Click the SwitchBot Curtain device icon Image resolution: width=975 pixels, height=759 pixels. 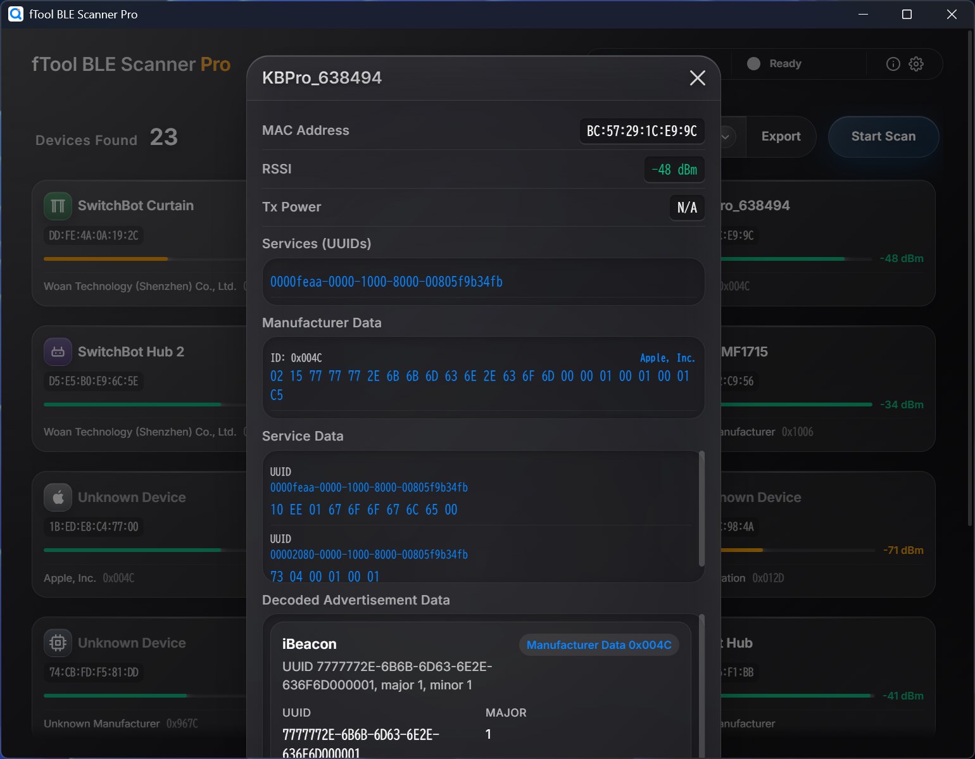(x=58, y=205)
